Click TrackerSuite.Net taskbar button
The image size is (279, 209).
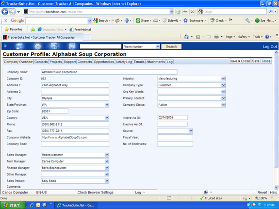click(x=76, y=205)
